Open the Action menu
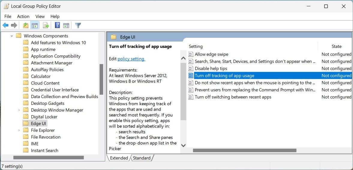This screenshot has width=353, height=170. [x=23, y=16]
